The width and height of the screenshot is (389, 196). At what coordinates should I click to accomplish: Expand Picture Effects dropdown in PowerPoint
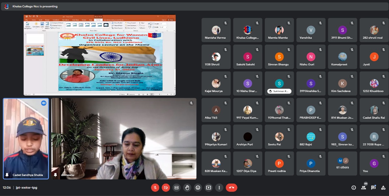pos(117,25)
